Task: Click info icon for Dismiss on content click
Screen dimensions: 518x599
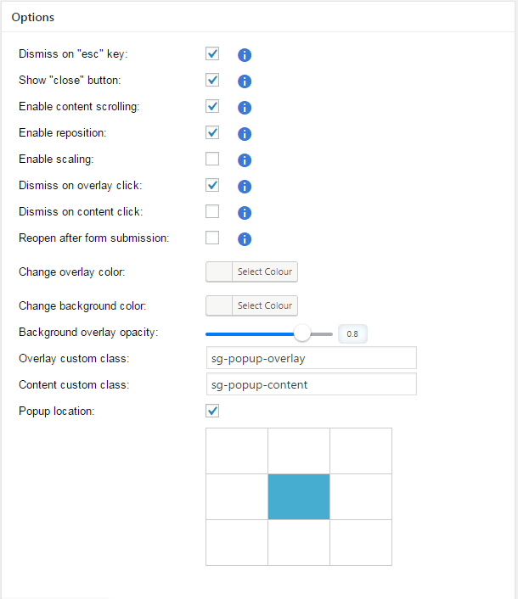Action: tap(245, 213)
